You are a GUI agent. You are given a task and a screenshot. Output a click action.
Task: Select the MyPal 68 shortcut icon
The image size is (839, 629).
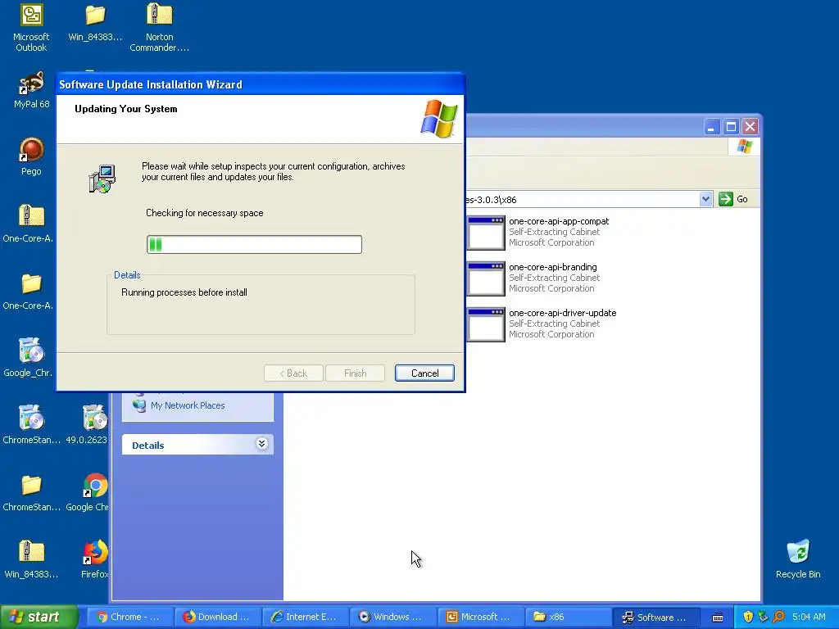[31, 84]
